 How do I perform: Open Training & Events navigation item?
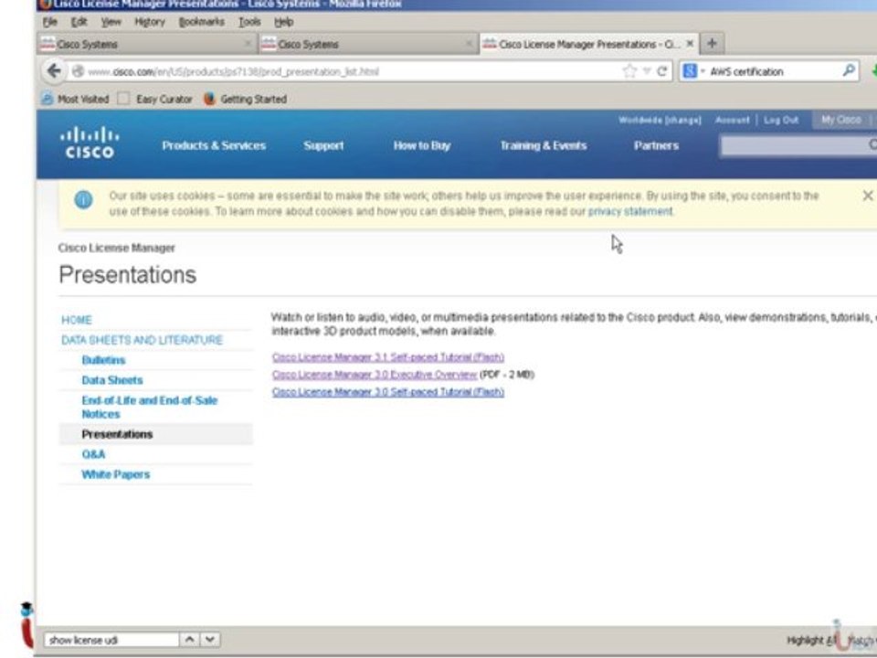pyautogui.click(x=543, y=145)
